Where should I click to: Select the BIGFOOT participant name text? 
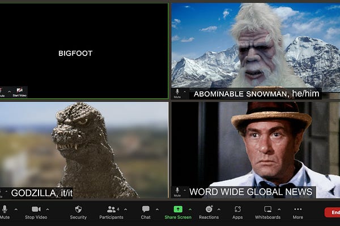click(x=75, y=54)
